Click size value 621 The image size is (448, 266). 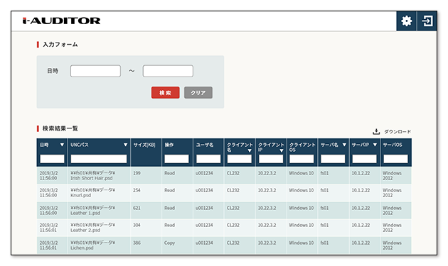(x=137, y=208)
